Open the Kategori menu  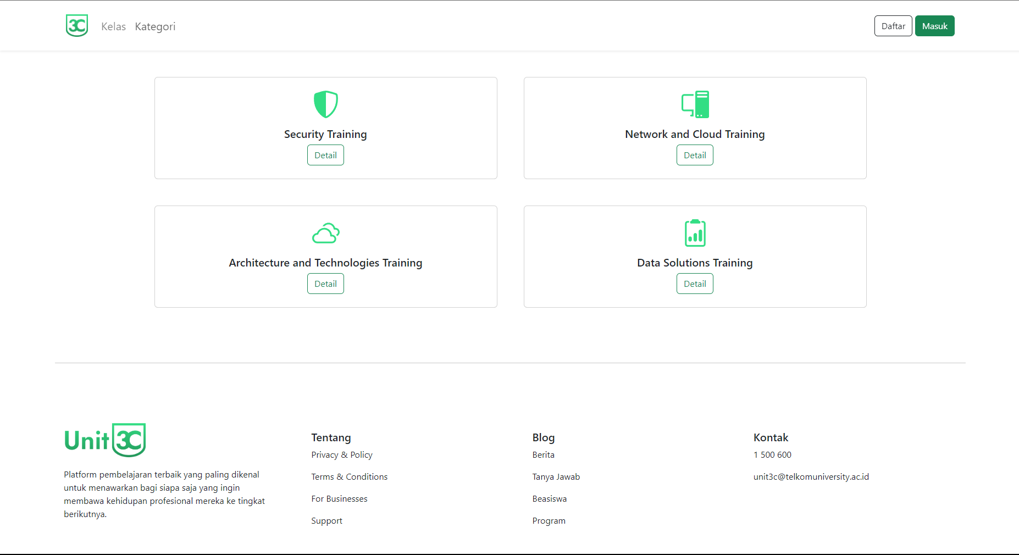coord(155,26)
